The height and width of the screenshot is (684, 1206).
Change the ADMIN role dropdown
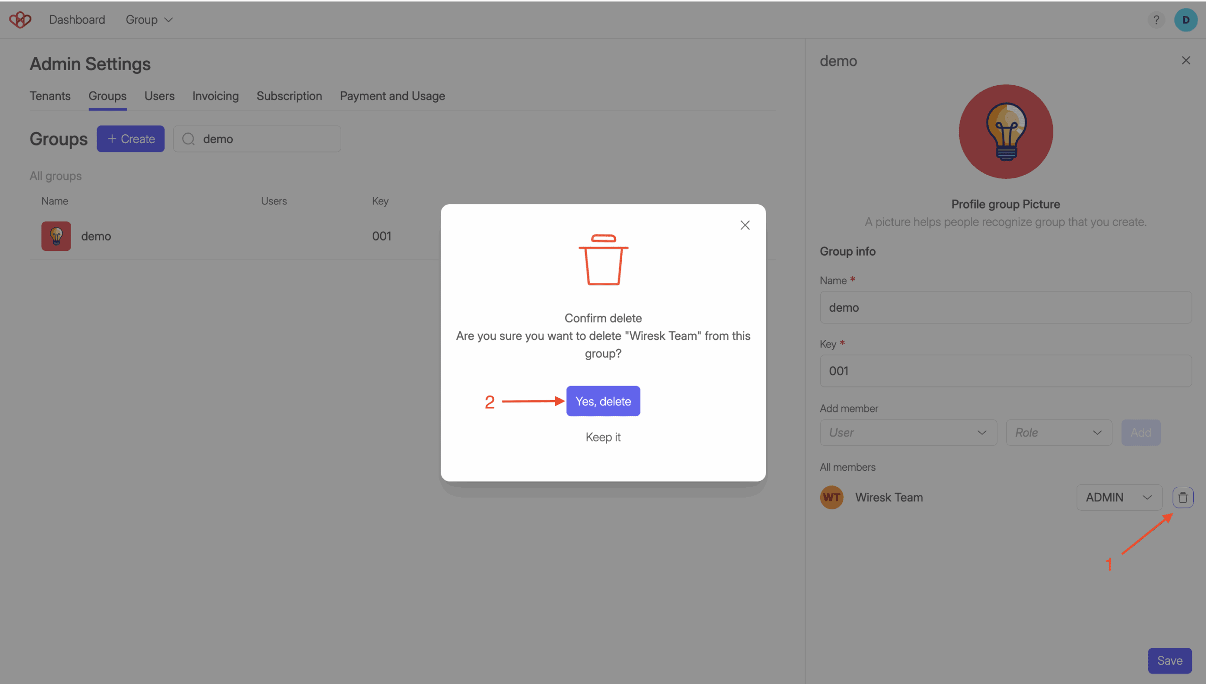(x=1119, y=497)
